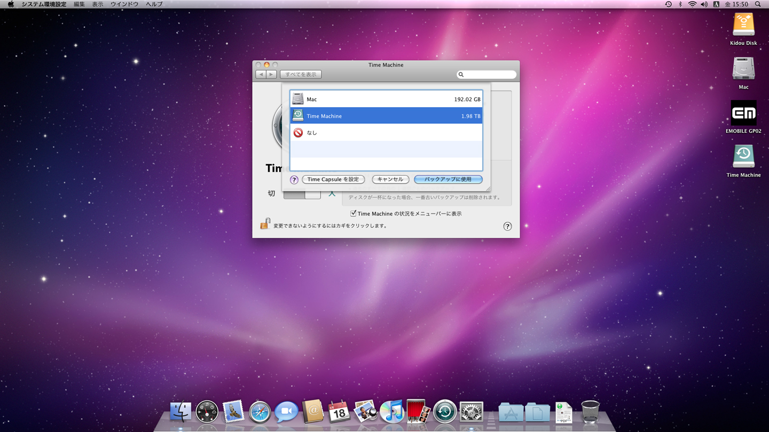Click System Preferences gear in Dock
The image size is (769, 432).
click(472, 412)
